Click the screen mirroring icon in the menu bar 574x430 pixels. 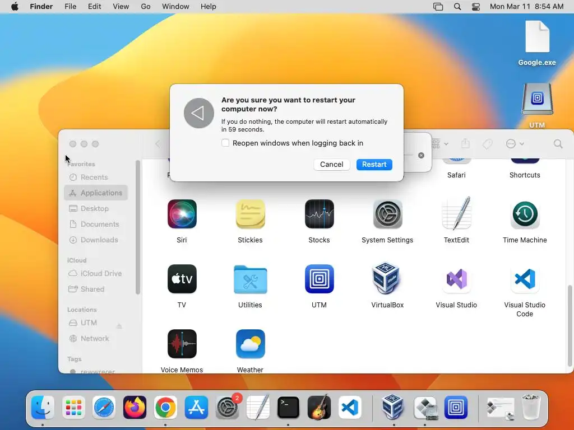tap(438, 7)
